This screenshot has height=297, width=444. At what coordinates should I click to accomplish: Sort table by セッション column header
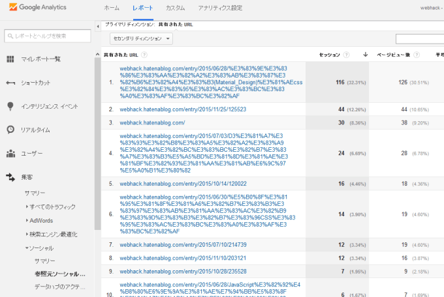(329, 55)
